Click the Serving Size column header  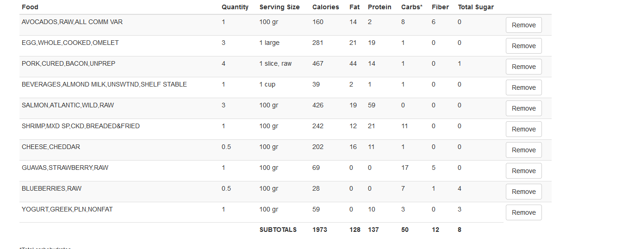(280, 7)
